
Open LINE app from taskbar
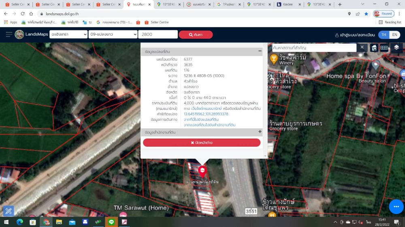point(111,222)
